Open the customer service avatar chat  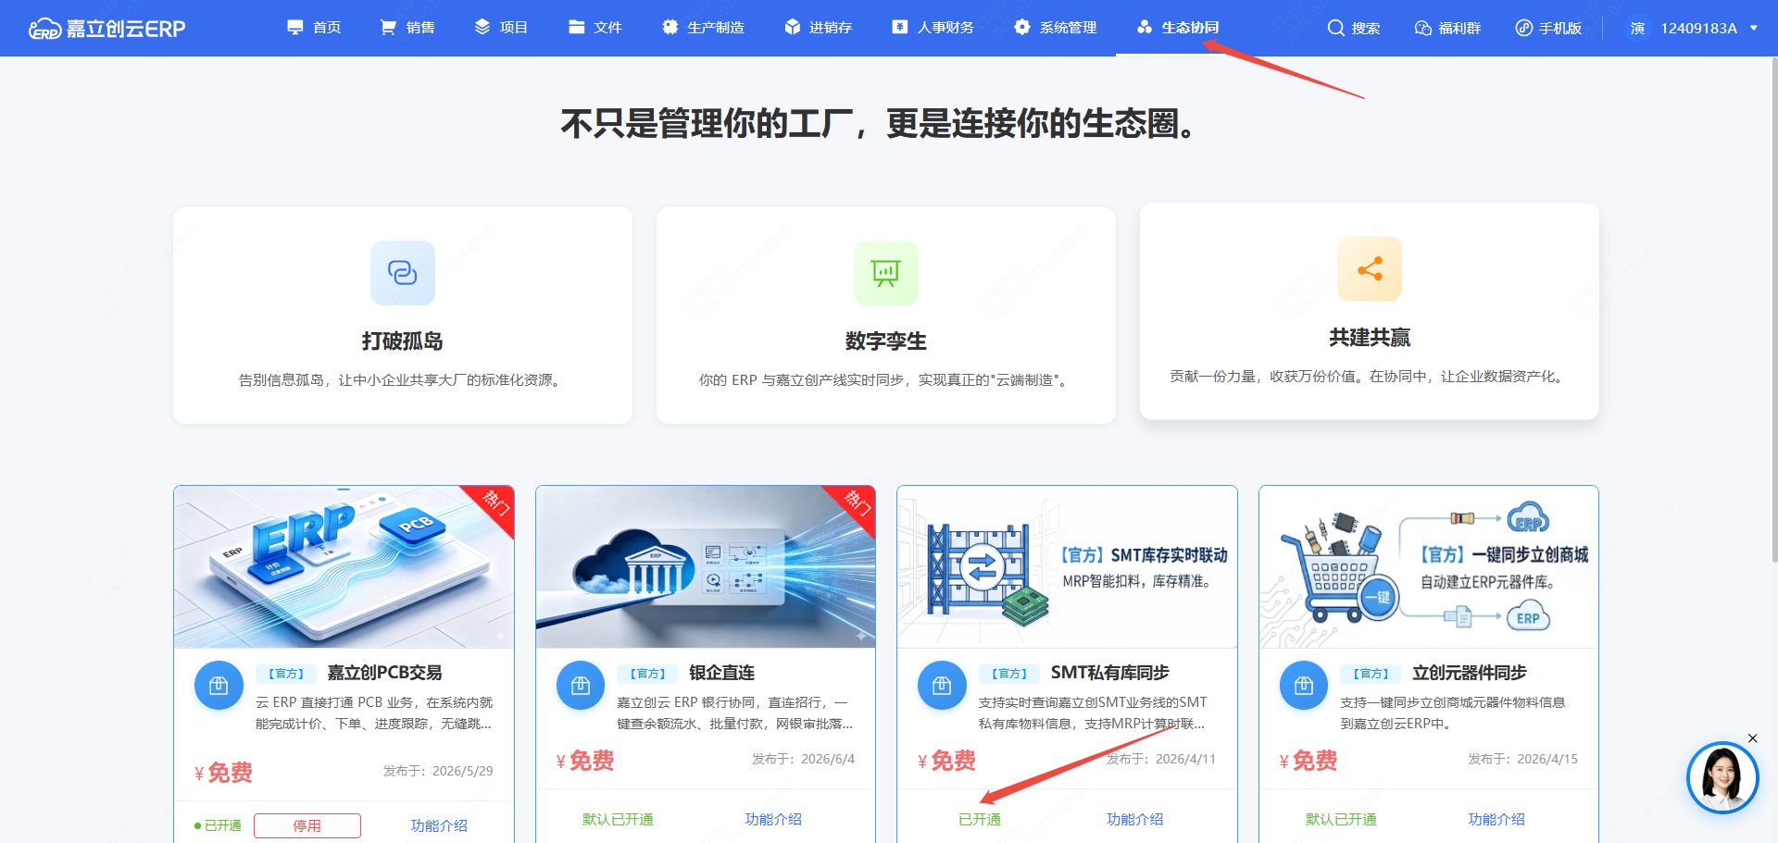point(1722,777)
